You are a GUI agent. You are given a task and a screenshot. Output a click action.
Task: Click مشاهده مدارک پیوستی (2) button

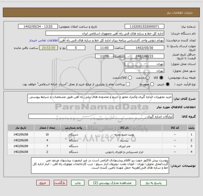point(112,183)
